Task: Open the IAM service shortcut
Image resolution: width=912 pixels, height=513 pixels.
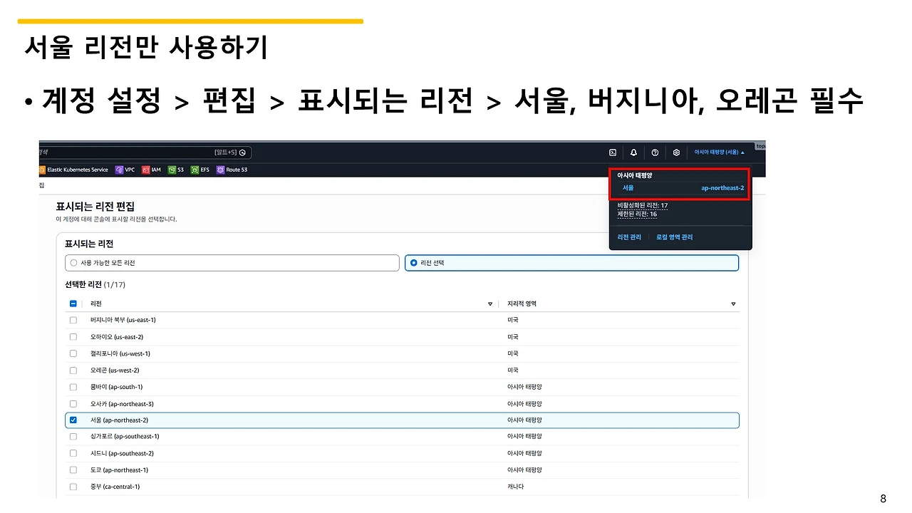Action: pos(152,170)
